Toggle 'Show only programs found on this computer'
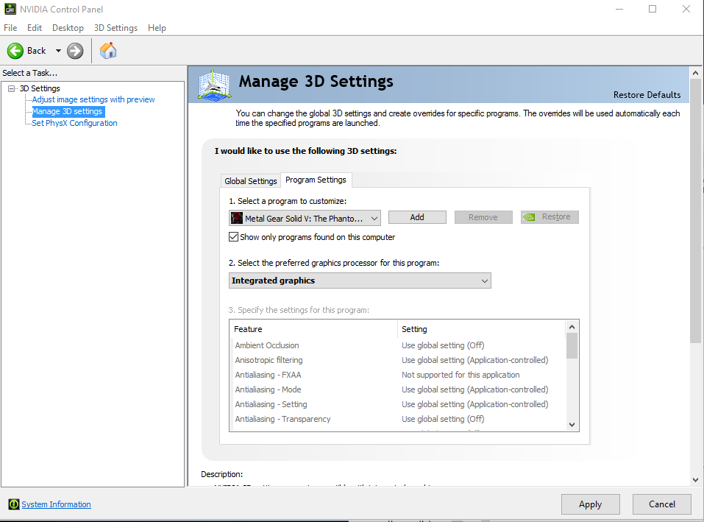Screen dimensions: 704x522 point(234,237)
